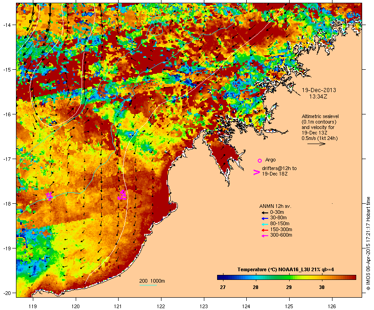Click the '80-150m' depth label

280,224
